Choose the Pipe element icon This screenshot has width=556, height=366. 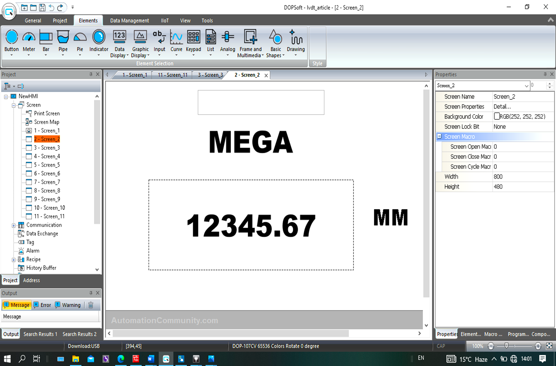[x=63, y=38]
